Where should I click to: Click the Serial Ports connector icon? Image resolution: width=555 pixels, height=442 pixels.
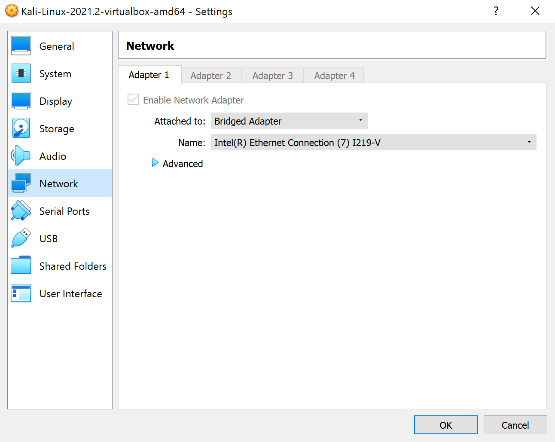[21, 210]
